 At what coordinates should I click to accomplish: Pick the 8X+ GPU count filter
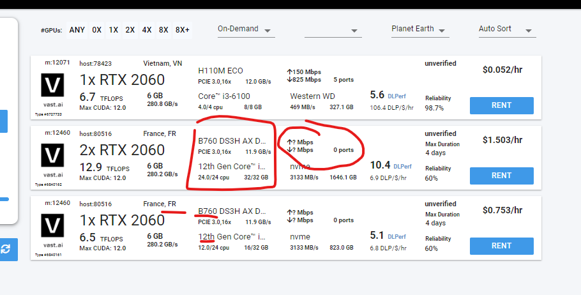pyautogui.click(x=183, y=30)
